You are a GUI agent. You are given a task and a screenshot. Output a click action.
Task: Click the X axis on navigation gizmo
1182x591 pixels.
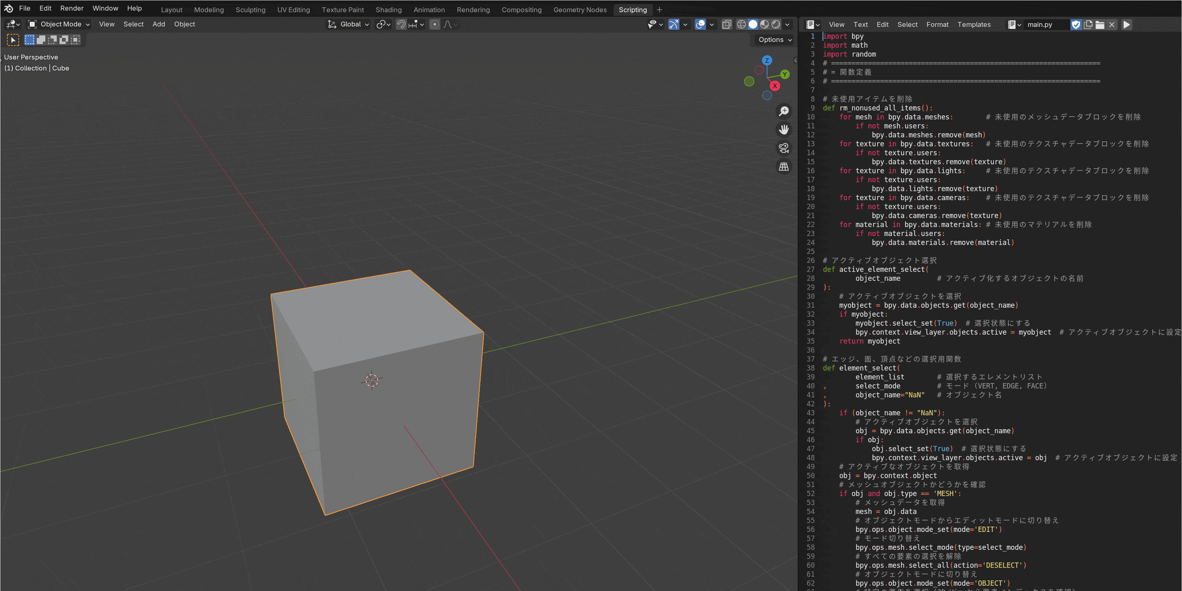(774, 86)
